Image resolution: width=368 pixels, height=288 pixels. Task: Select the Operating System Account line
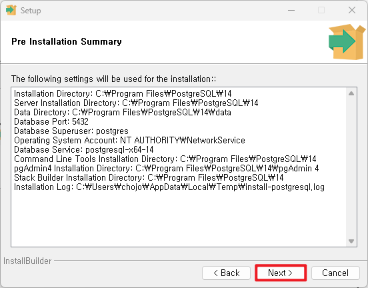[129, 141]
